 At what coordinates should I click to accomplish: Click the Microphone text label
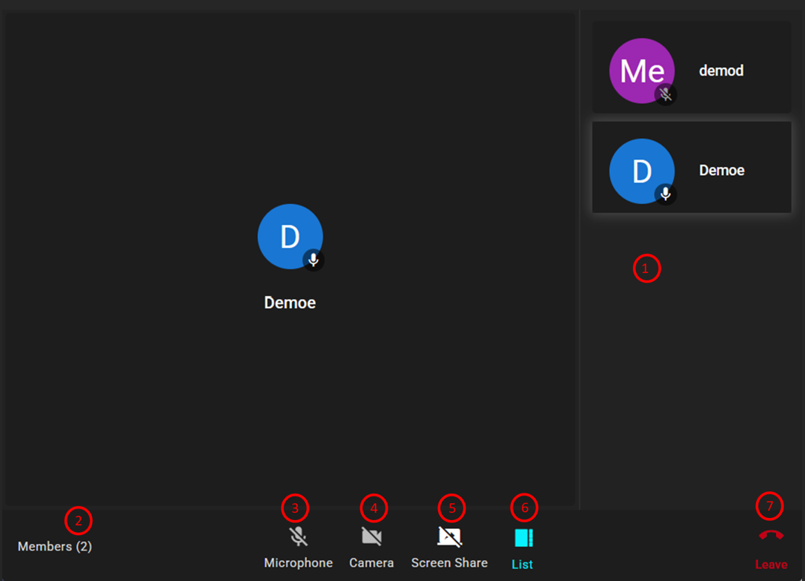coord(298,563)
